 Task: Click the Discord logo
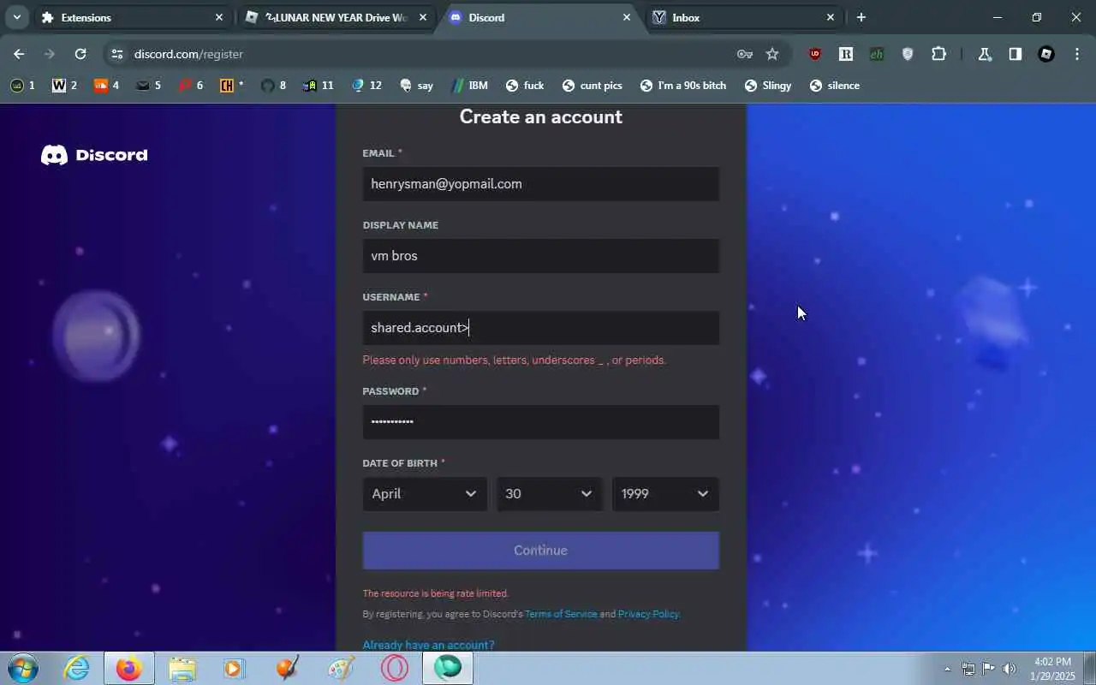pos(94,155)
